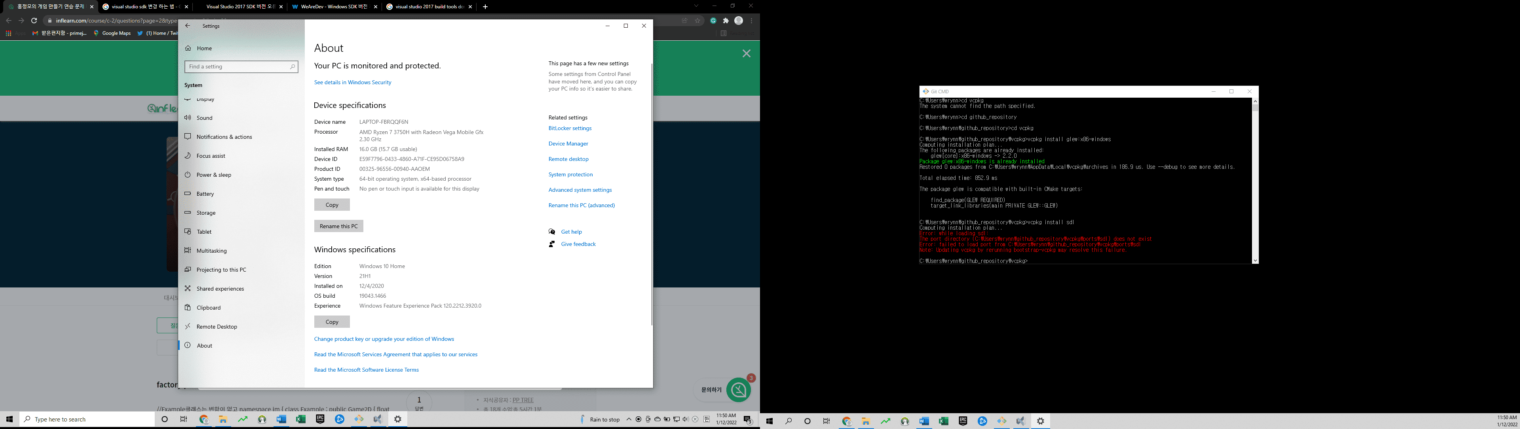
Task: Open Clipboard settings page
Action: pos(208,308)
